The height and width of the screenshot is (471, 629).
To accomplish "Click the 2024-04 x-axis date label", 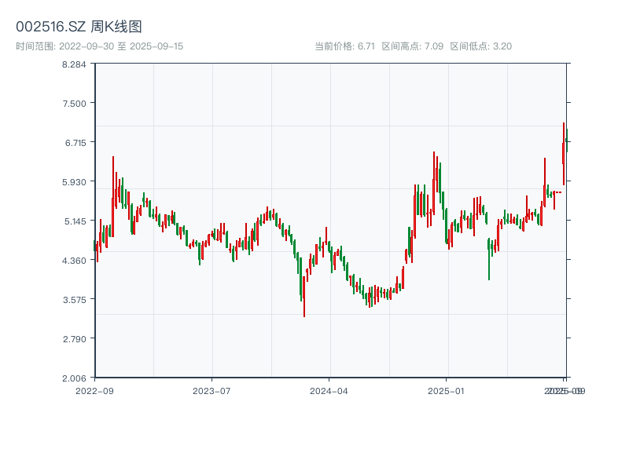I will pyautogui.click(x=329, y=390).
